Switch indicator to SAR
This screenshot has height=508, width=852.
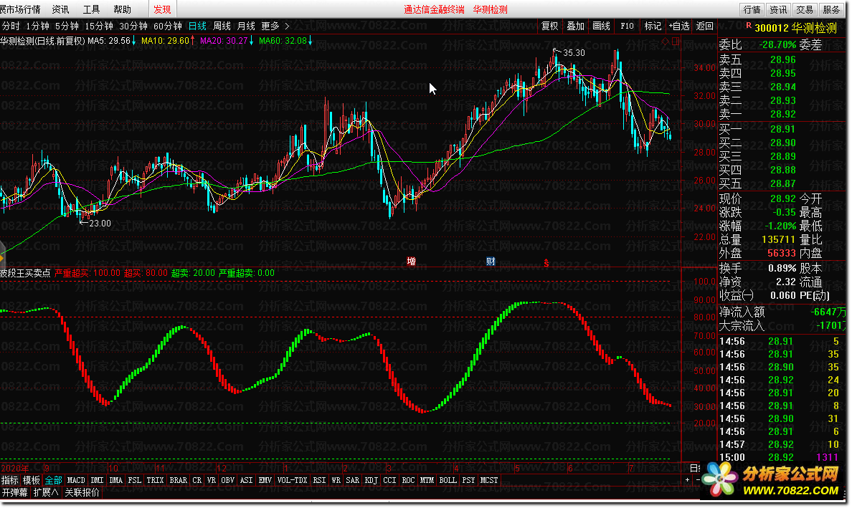(x=353, y=480)
